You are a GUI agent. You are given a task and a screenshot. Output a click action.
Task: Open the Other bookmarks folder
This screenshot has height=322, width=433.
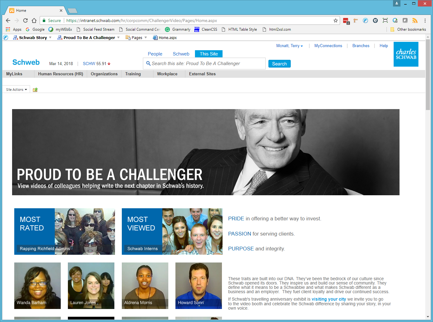pos(408,29)
